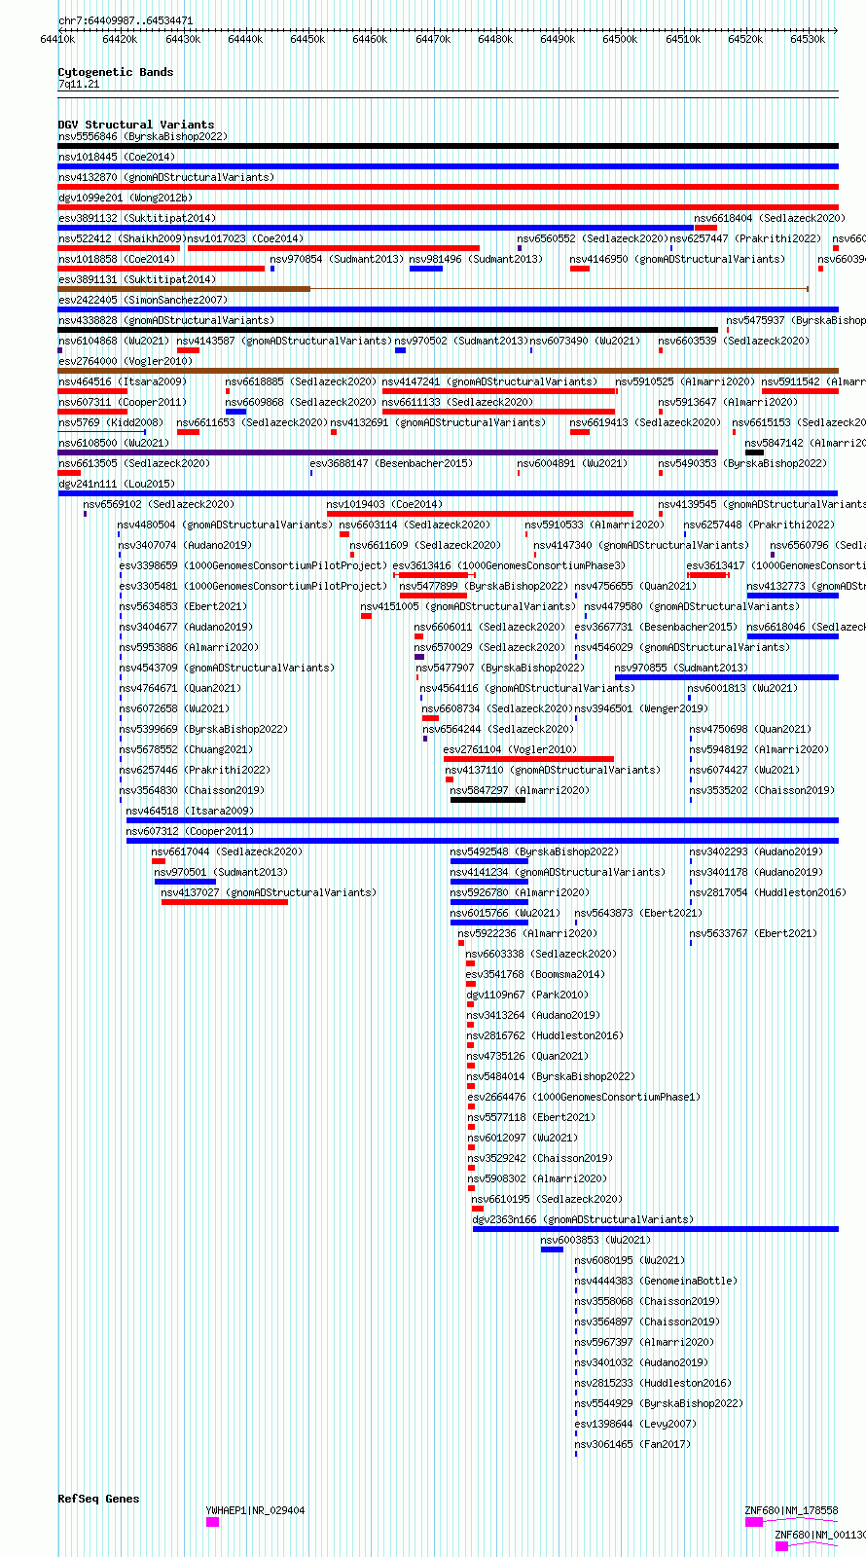The image size is (866, 1557).
Task: Select nsv4146950 (gnomADStructuralVariants) label
Action: click(677, 259)
